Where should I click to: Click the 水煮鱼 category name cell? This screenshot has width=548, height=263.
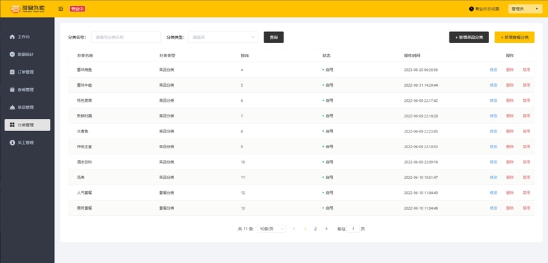pyautogui.click(x=82, y=131)
